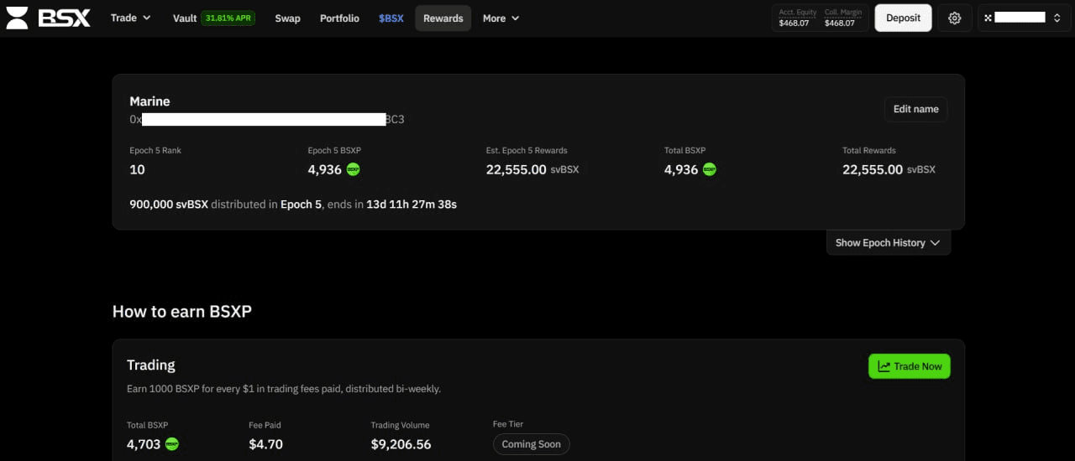Image resolution: width=1075 pixels, height=461 pixels.
Task: Expand Show Epoch History
Action: pos(889,242)
